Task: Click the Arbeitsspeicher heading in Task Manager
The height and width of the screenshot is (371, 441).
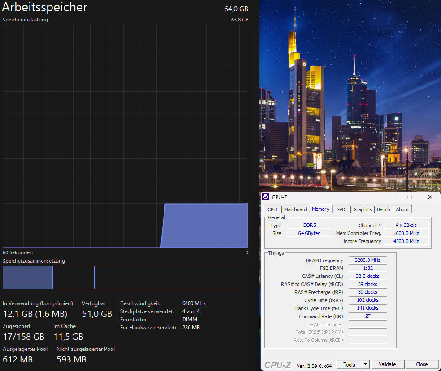Action: [x=45, y=7]
